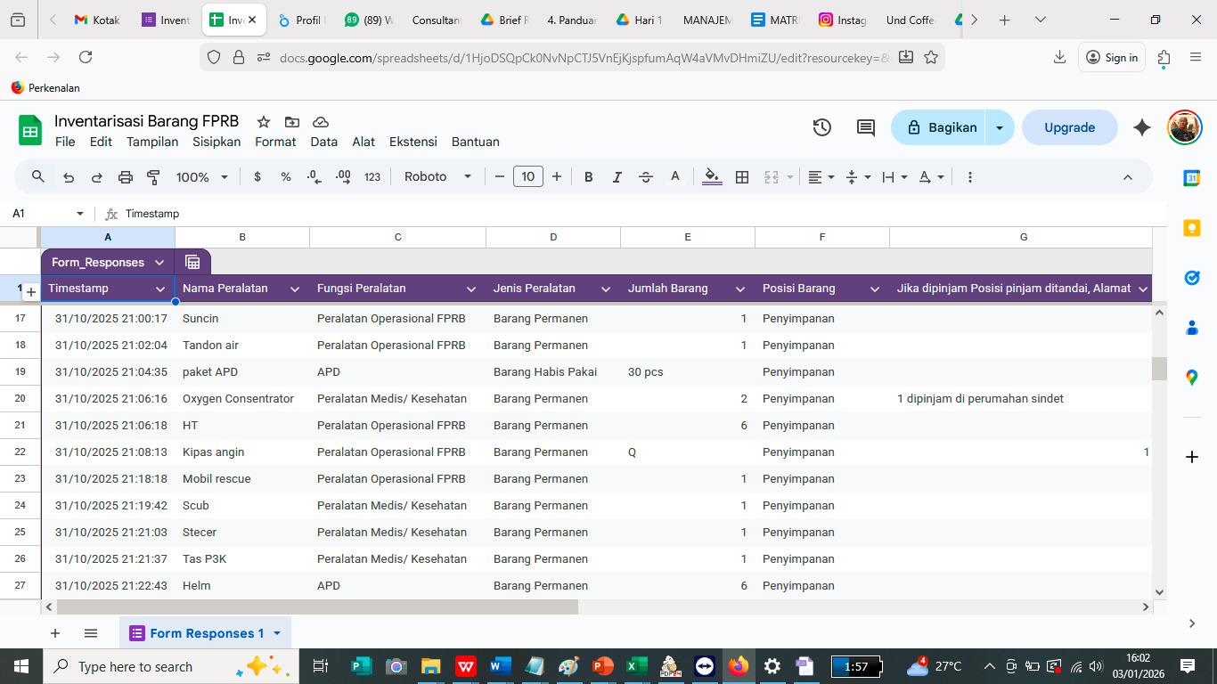The width and height of the screenshot is (1217, 684).
Task: Toggle strikethrough text formatting
Action: click(646, 177)
